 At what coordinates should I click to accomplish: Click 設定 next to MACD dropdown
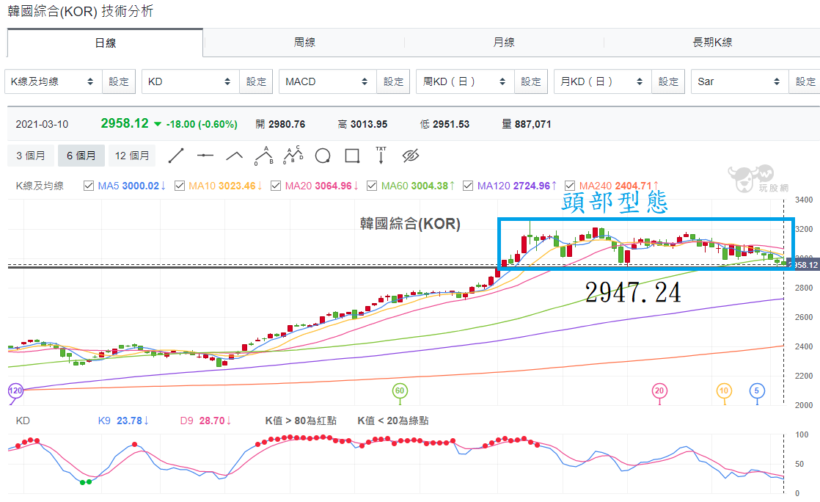(393, 81)
